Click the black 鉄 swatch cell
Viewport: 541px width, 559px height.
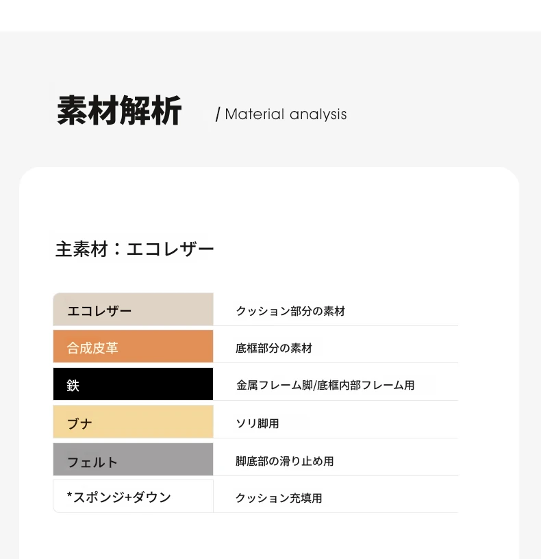(134, 384)
